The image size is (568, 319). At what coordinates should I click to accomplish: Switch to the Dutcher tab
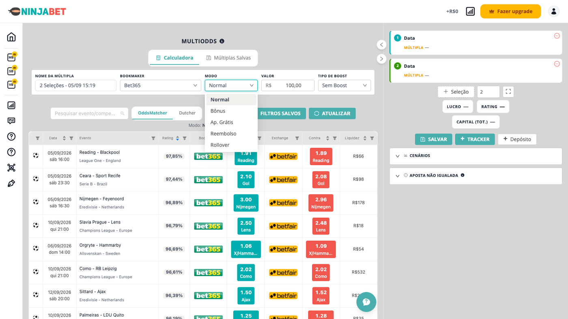pyautogui.click(x=187, y=113)
